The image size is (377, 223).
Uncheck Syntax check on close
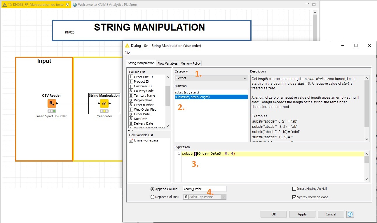(294, 197)
